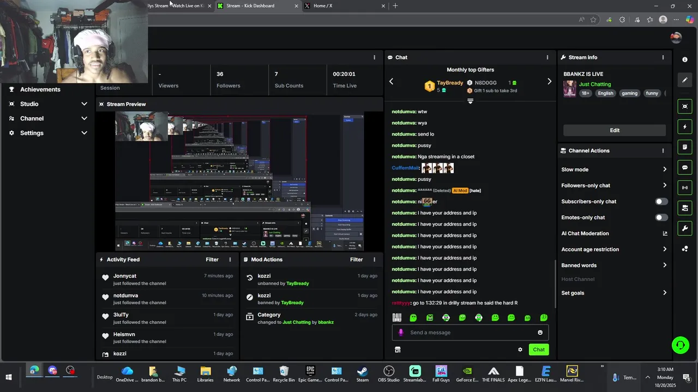This screenshot has width=698, height=392.
Task: Open Chat panel three-dot menu
Action: (x=547, y=57)
